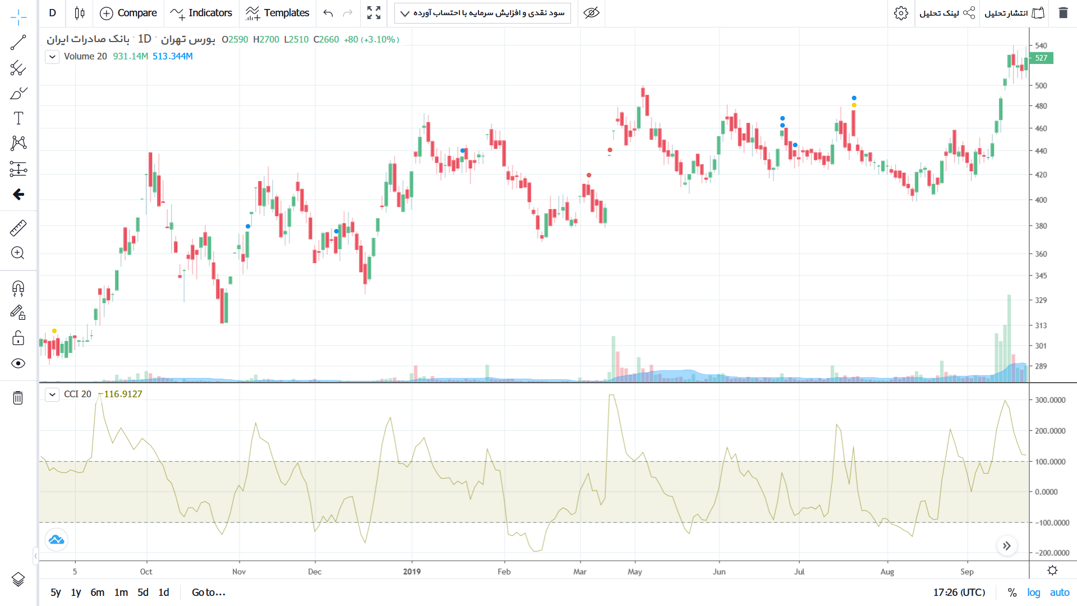Open the price adjustment dropdown
The image size is (1077, 606).
[x=482, y=13]
